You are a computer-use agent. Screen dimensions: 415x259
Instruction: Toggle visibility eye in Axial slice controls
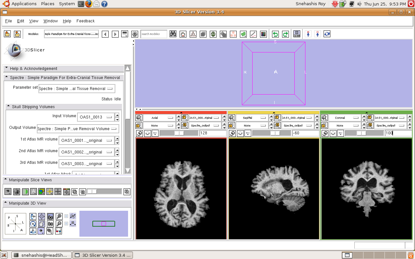148,133
